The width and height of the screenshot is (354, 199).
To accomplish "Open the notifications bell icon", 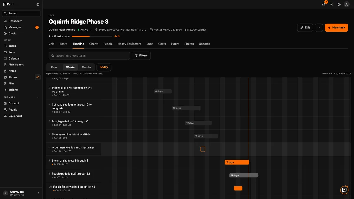I will click(x=324, y=4).
